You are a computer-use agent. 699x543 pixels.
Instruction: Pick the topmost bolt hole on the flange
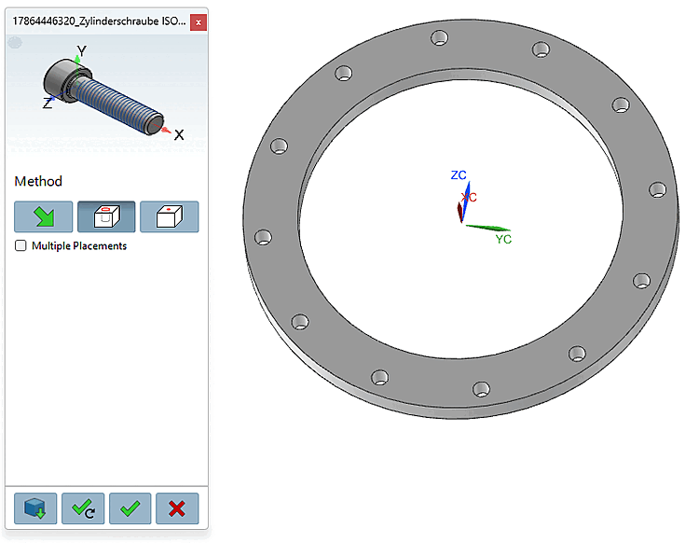tap(440, 38)
